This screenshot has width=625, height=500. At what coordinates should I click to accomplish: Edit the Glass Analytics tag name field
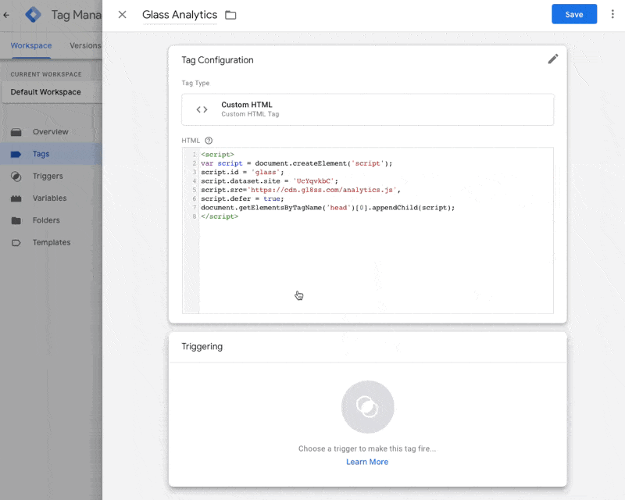pyautogui.click(x=179, y=15)
